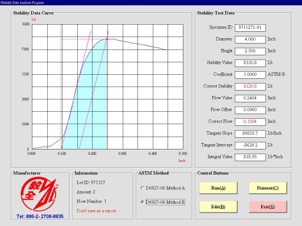The height and width of the screenshot is (226, 302).
Task: Click the red manufacturer logo
Action: (40, 194)
